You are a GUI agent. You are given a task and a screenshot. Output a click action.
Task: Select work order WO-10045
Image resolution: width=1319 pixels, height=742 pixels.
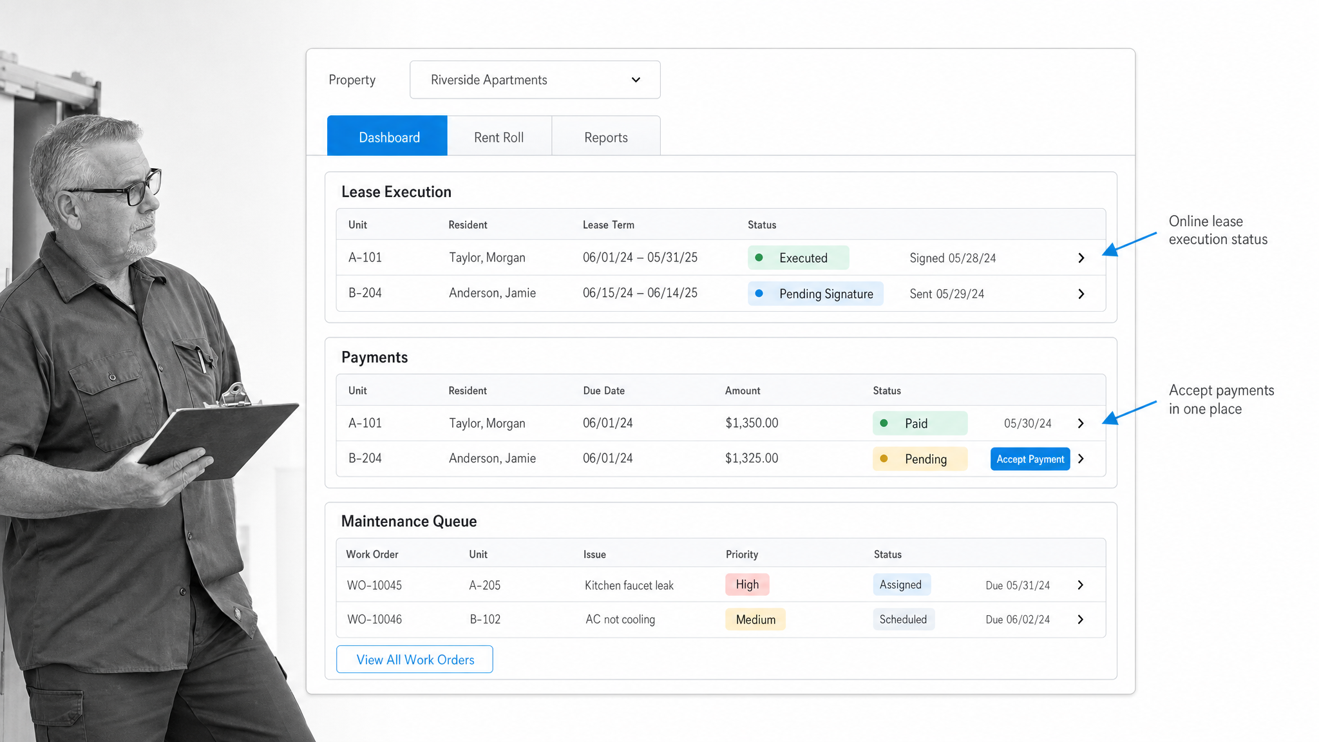click(x=374, y=585)
